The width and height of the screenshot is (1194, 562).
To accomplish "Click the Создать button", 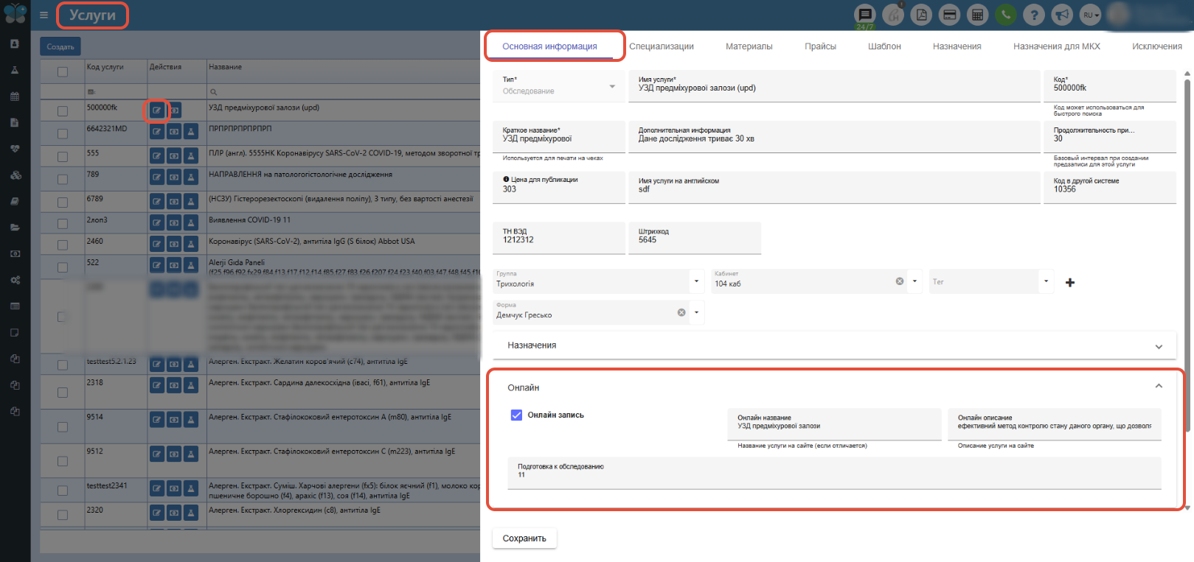I will (x=60, y=46).
